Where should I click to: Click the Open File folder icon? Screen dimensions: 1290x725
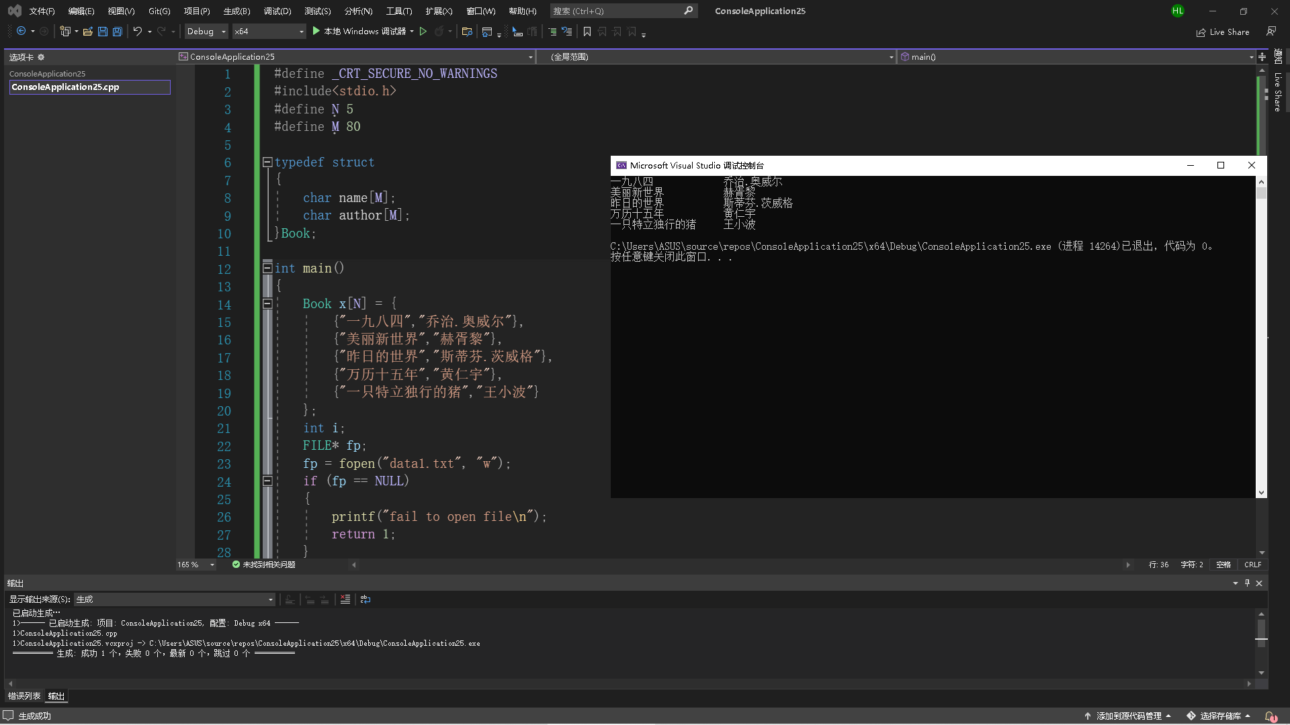(88, 32)
